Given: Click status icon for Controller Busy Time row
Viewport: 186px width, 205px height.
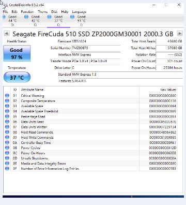Looking at the screenshot, I should 7,142.
